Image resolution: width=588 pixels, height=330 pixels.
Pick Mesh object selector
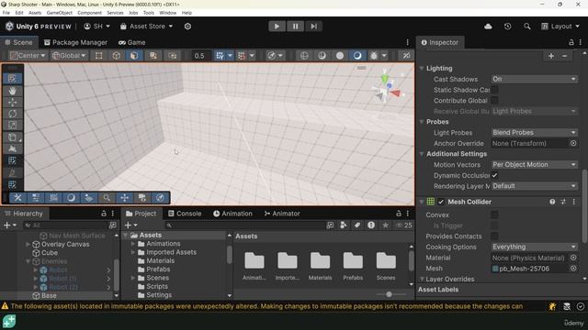pyautogui.click(x=573, y=269)
